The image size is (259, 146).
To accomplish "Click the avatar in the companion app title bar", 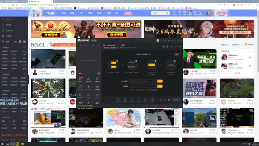I will pyautogui.click(x=158, y=41).
